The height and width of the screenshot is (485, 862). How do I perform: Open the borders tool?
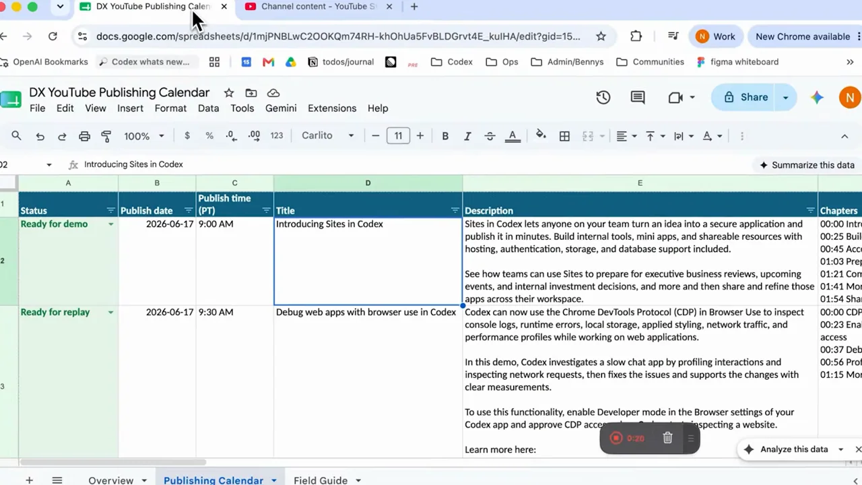coord(564,136)
